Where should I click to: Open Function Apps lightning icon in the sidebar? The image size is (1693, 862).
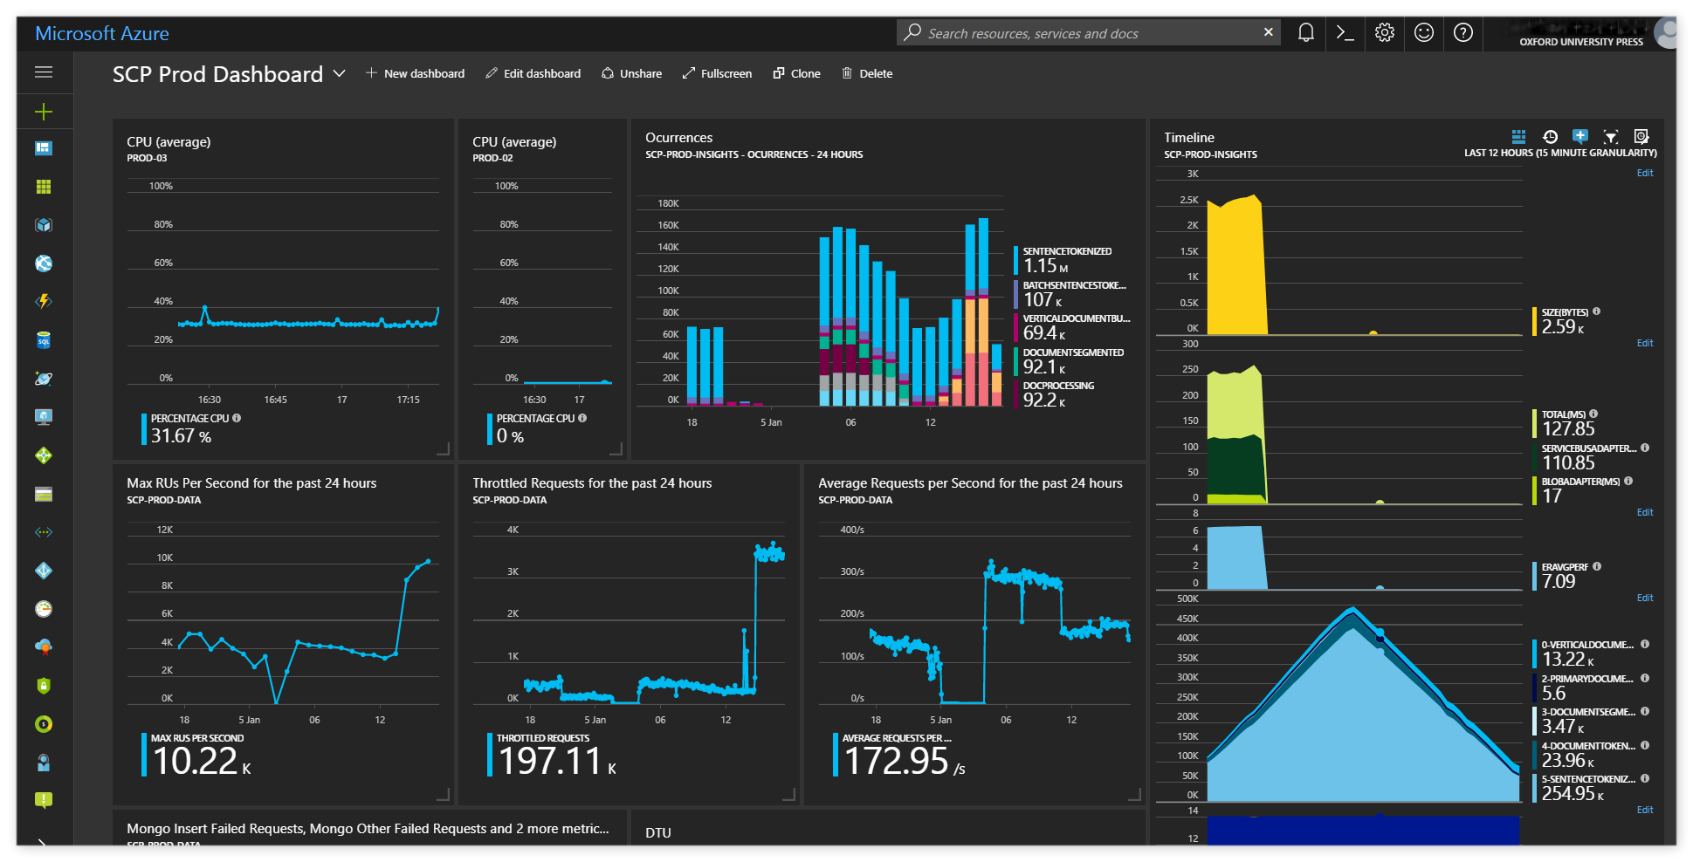[x=44, y=302]
